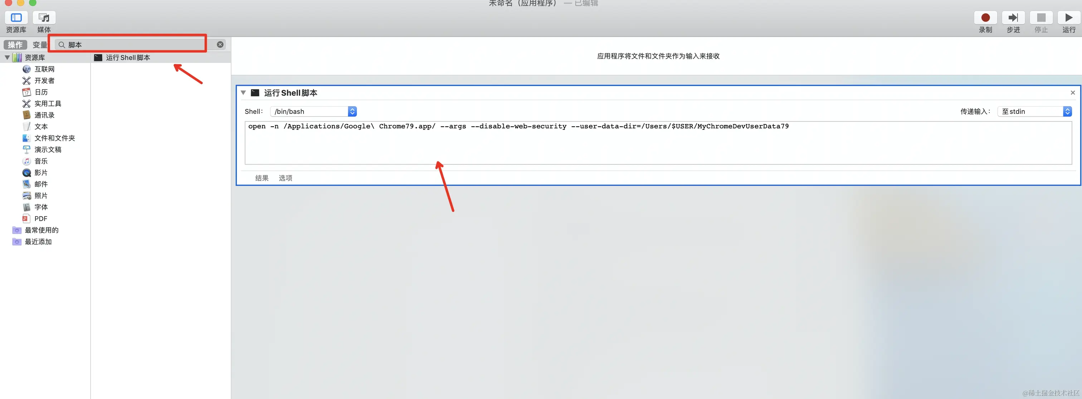Open the Media (媒体) browser icon

44,18
